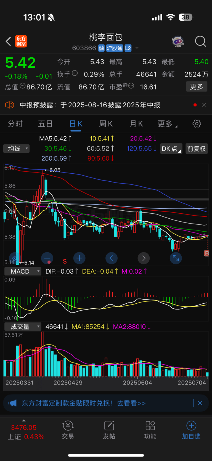Open 总值 info circle icon

pos(23,86)
